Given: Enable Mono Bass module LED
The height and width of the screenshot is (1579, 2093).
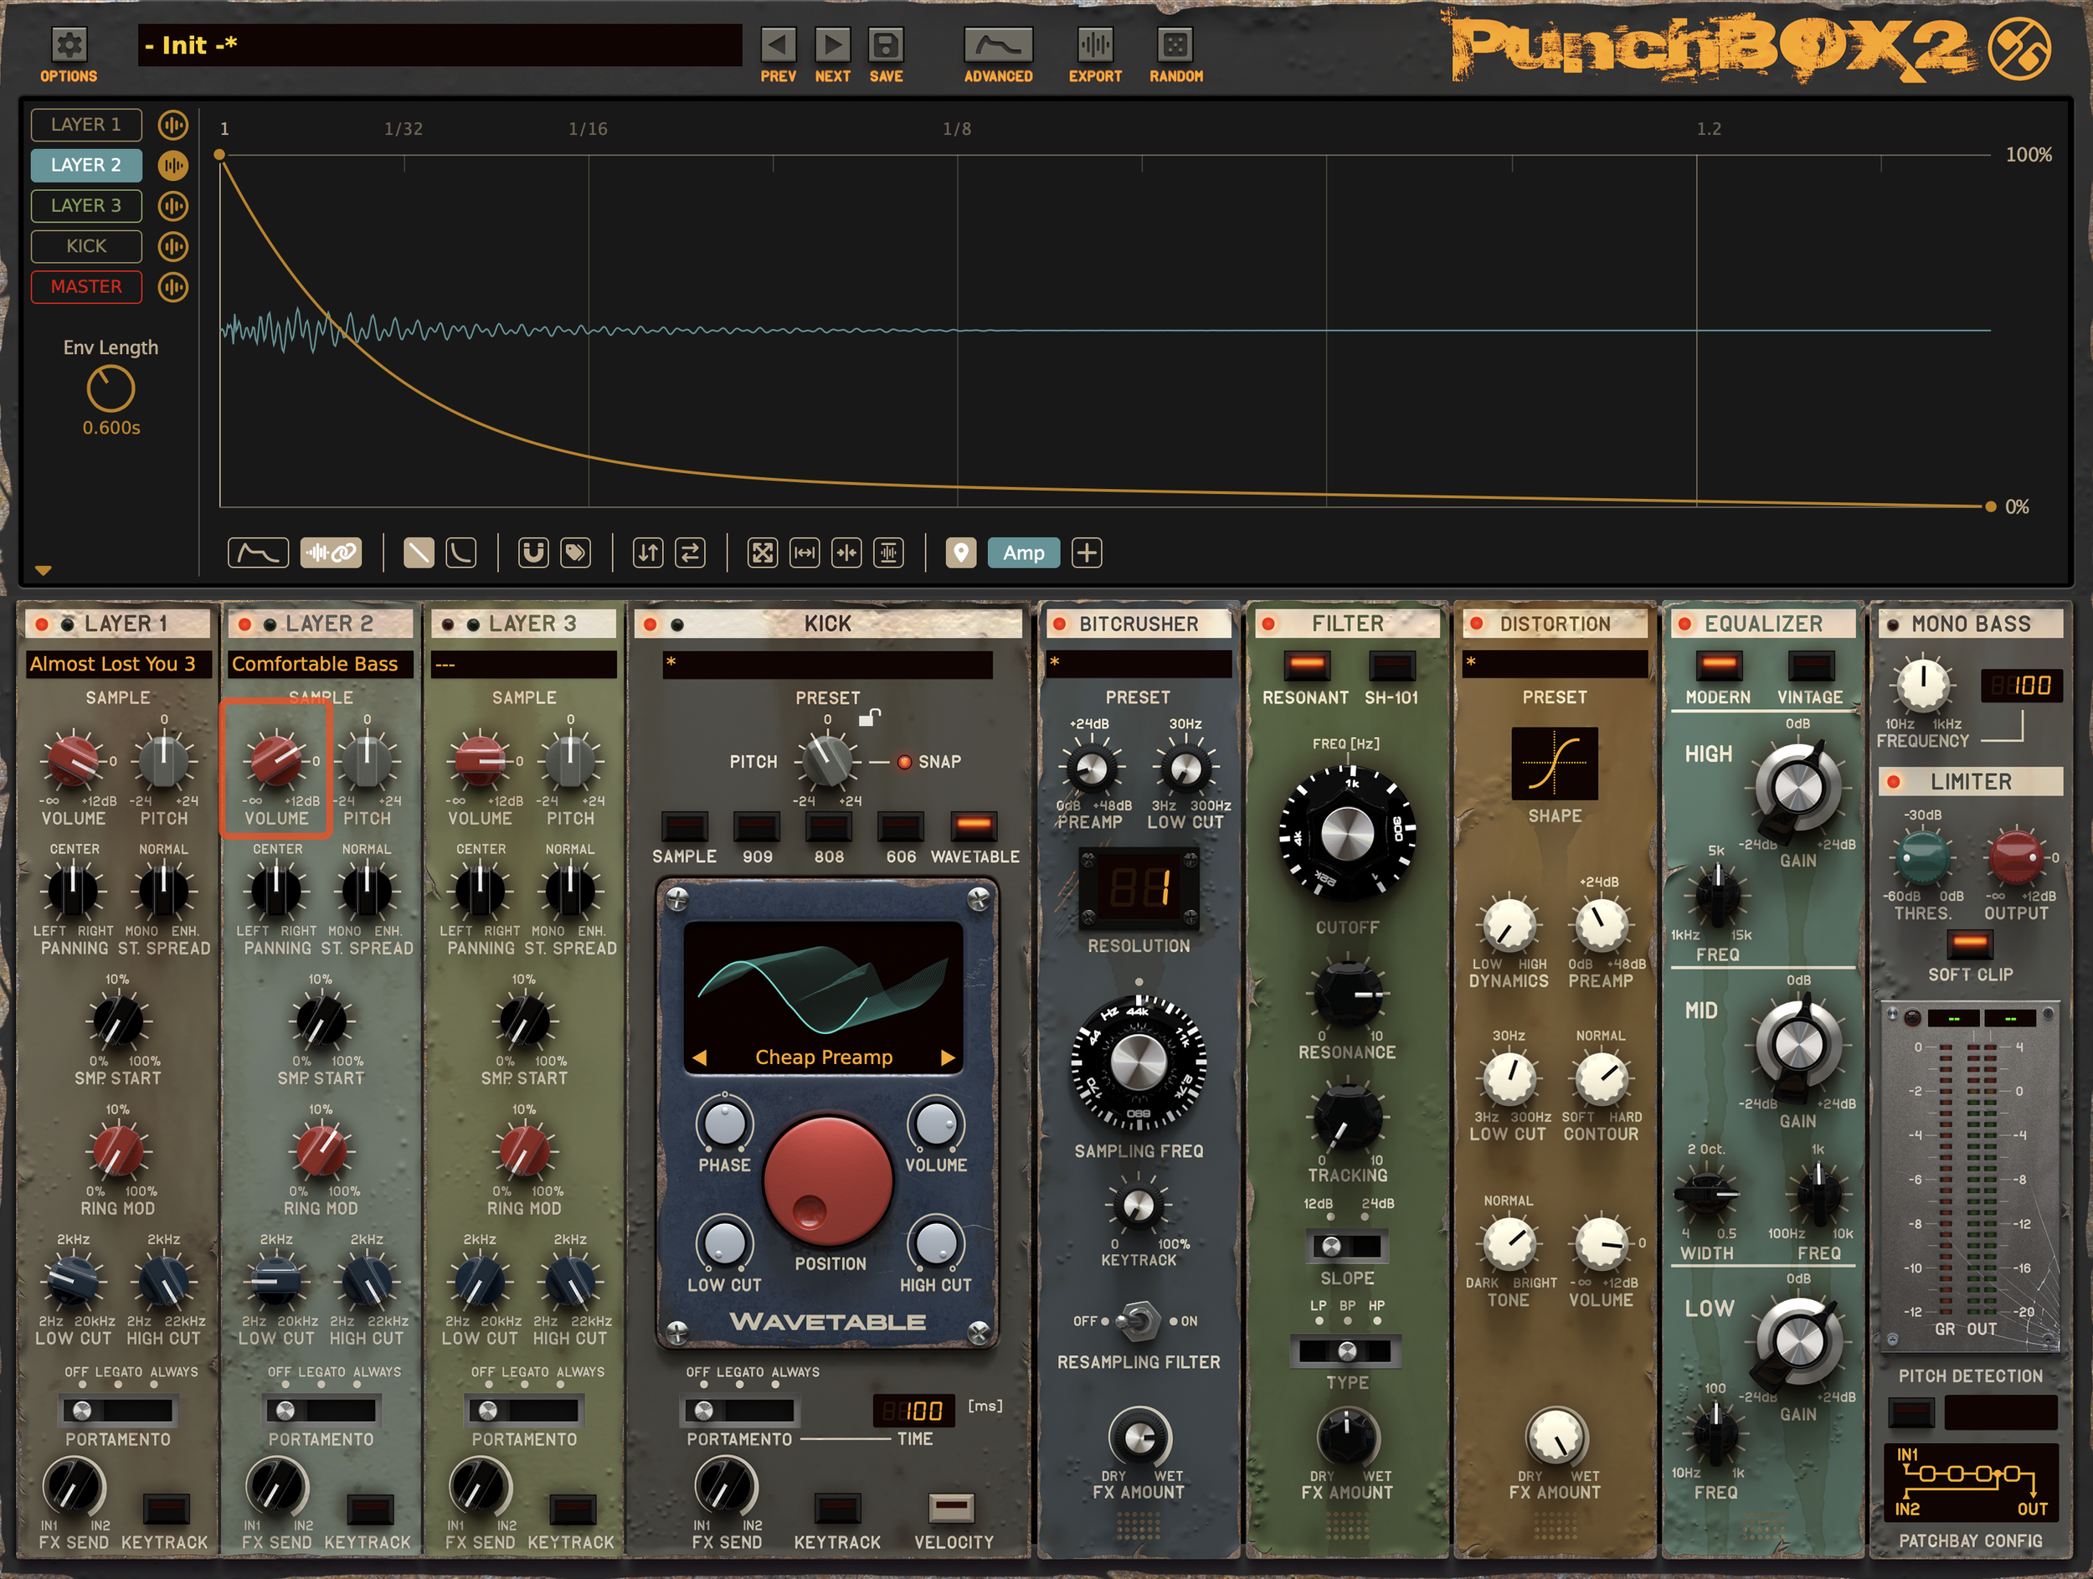Looking at the screenshot, I should click(1894, 625).
